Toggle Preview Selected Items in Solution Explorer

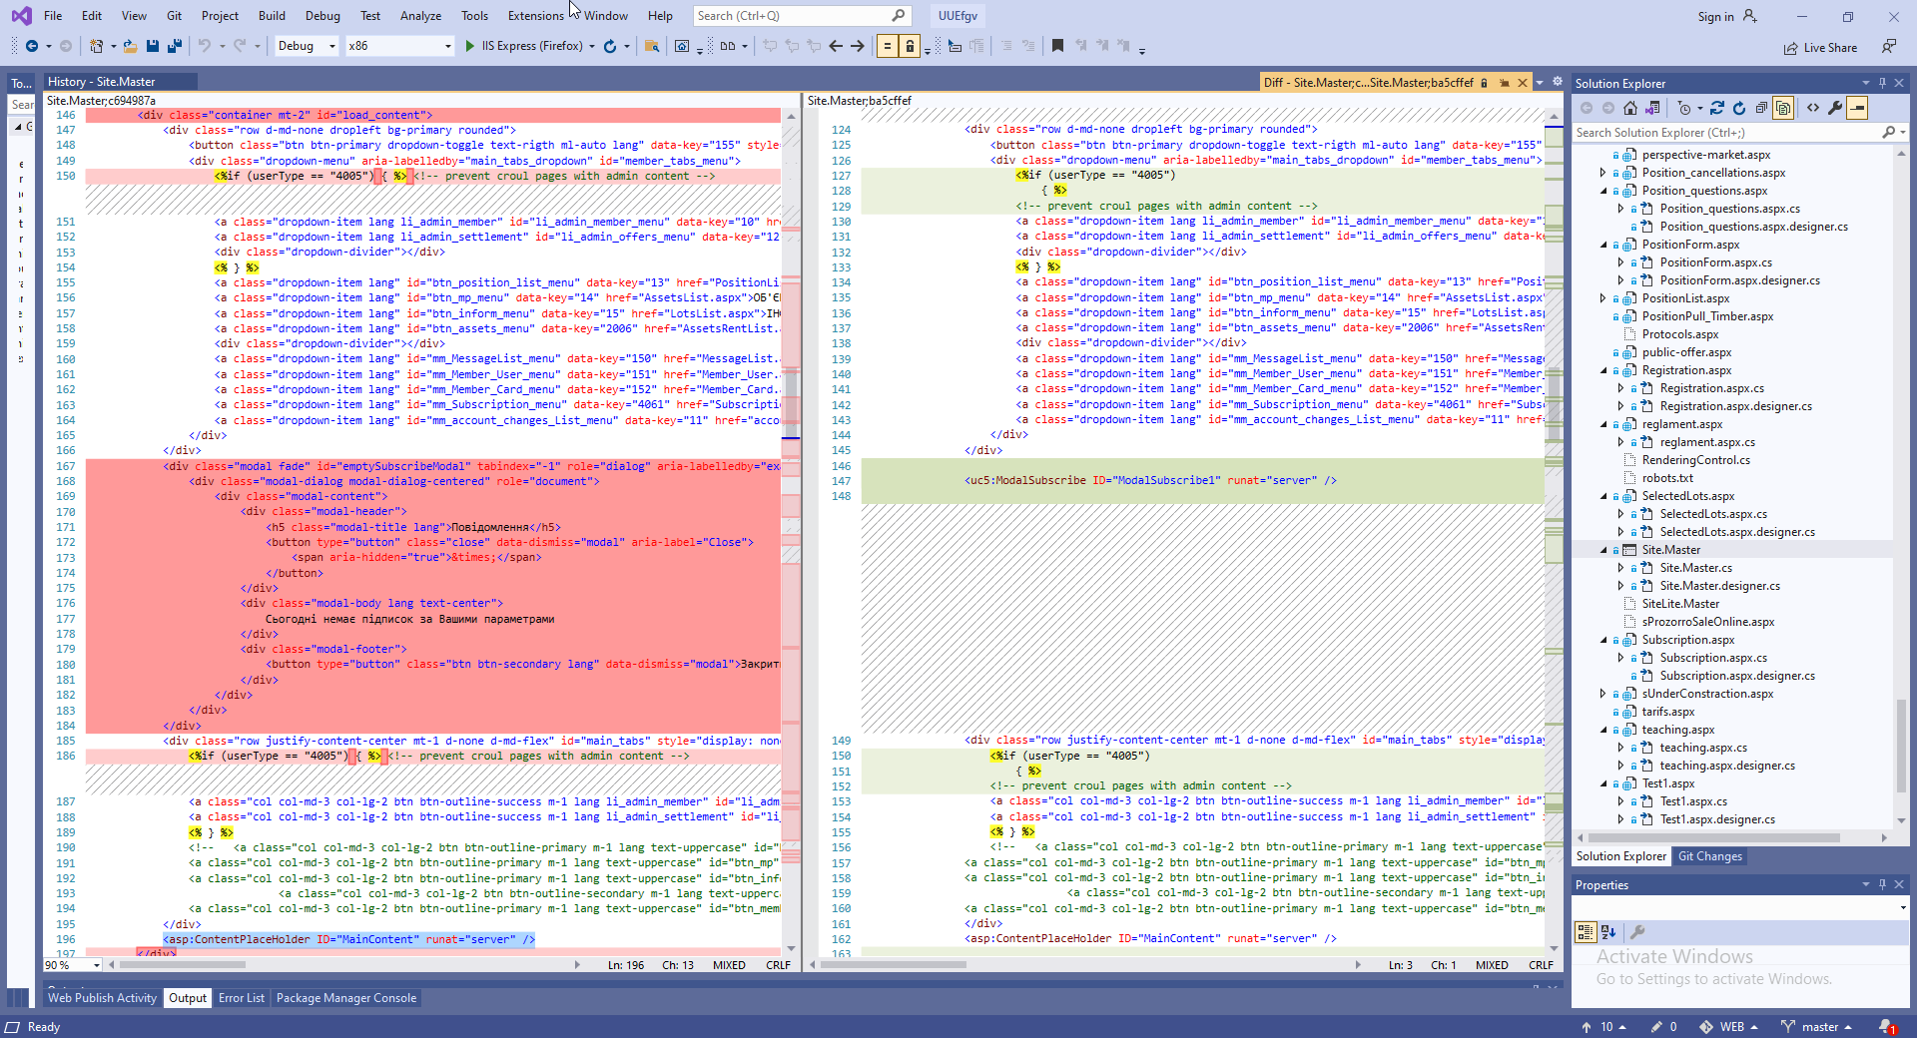click(x=1857, y=108)
